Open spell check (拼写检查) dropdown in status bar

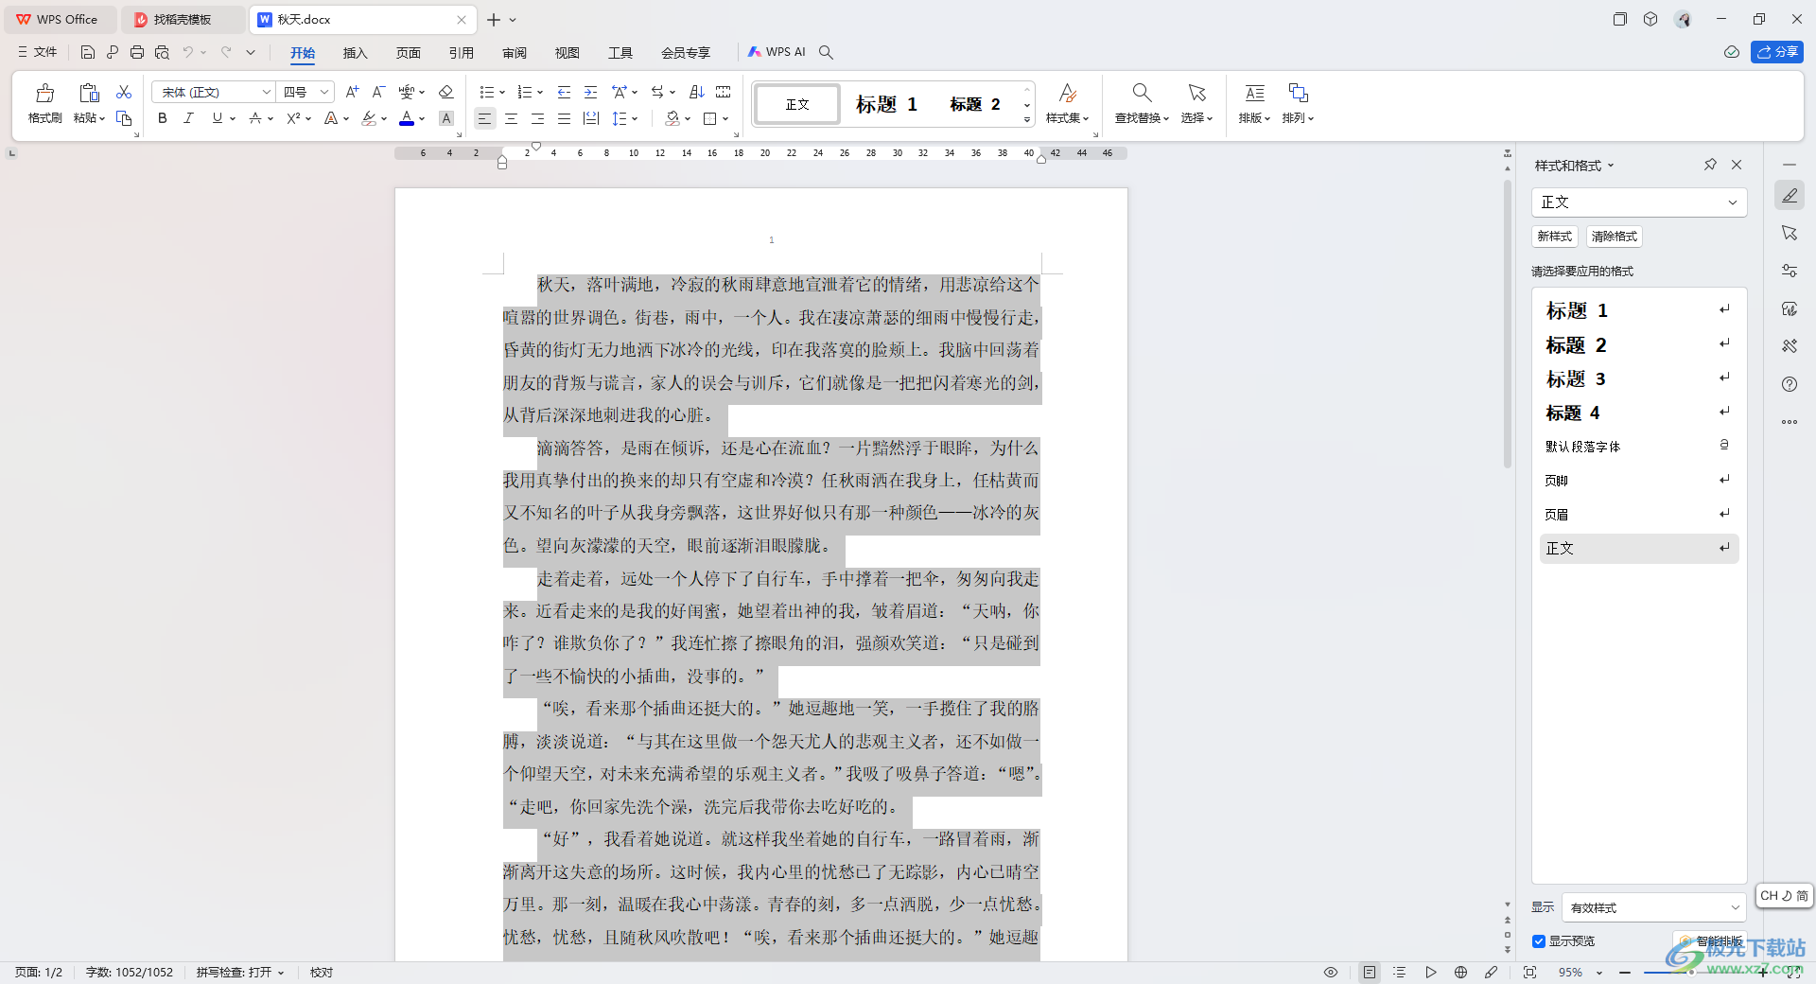pyautogui.click(x=240, y=972)
